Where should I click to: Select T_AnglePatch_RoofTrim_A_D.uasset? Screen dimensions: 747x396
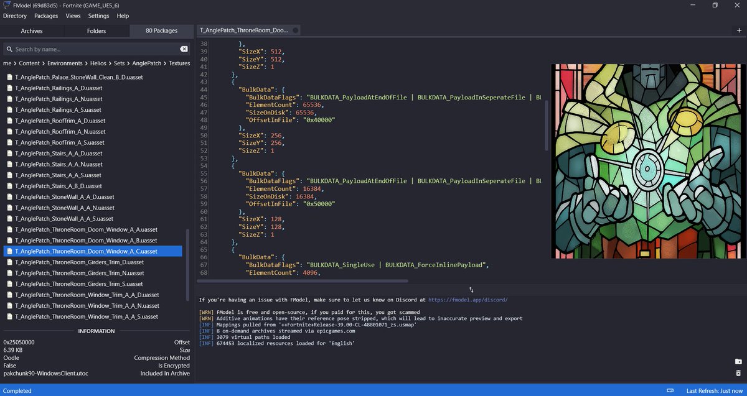tap(93, 121)
